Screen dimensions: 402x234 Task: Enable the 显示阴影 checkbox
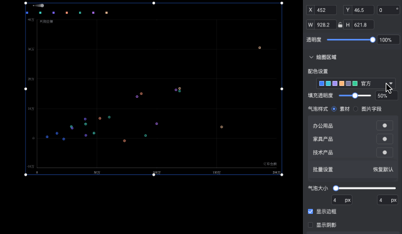[x=310, y=225]
